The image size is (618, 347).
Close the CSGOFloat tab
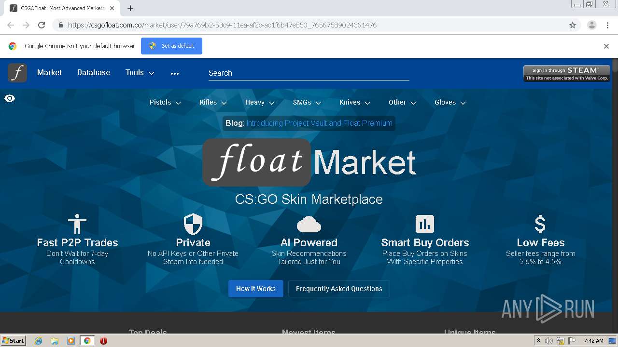(112, 8)
